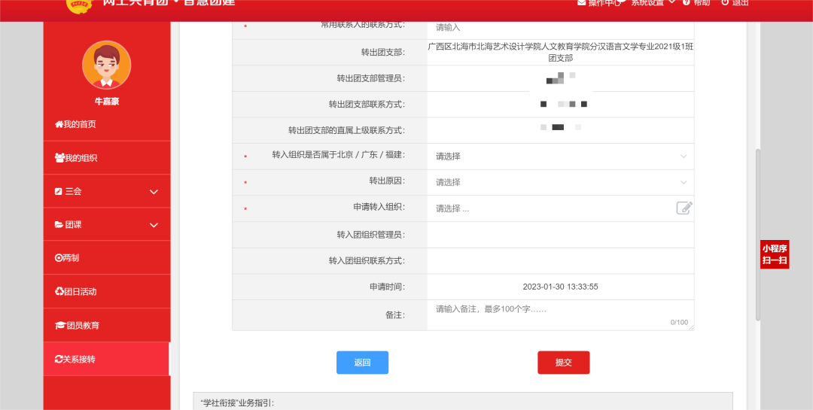Expand the 团课 sidebar menu
Screen dimensions: 813x410
coord(106,225)
